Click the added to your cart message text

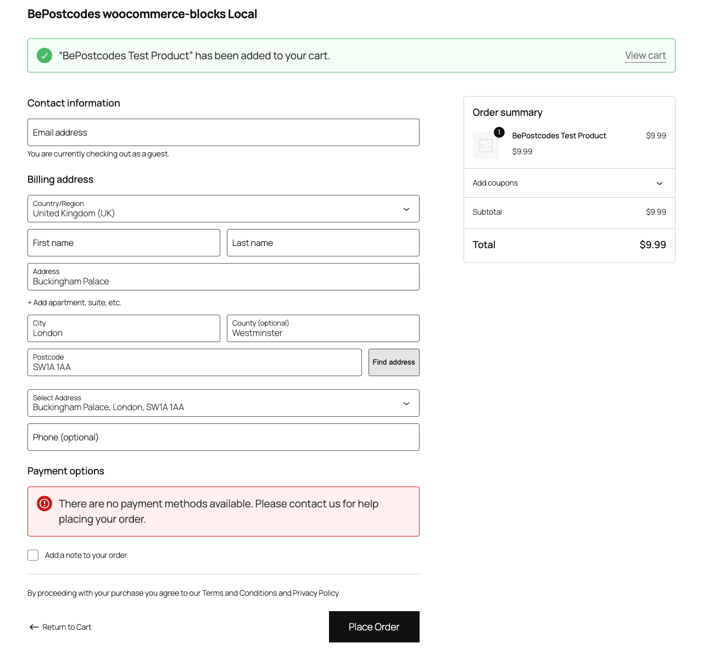[194, 55]
